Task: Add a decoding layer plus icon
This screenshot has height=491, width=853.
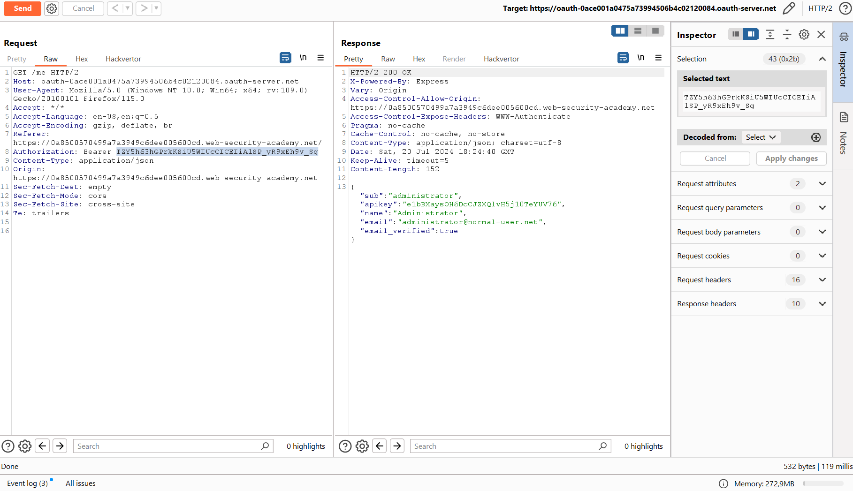Action: click(x=816, y=137)
